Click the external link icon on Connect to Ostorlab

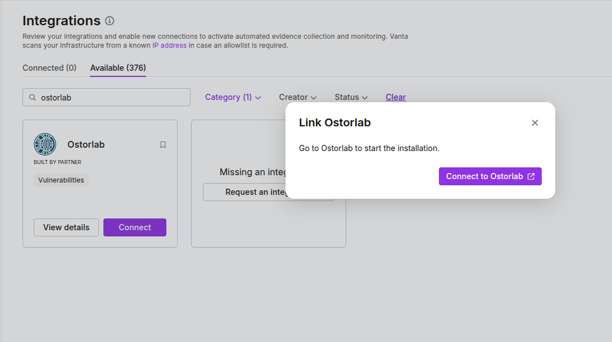pos(531,176)
